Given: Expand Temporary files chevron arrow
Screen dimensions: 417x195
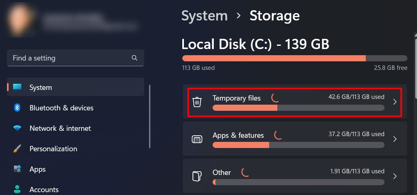Looking at the screenshot, I should (x=395, y=102).
